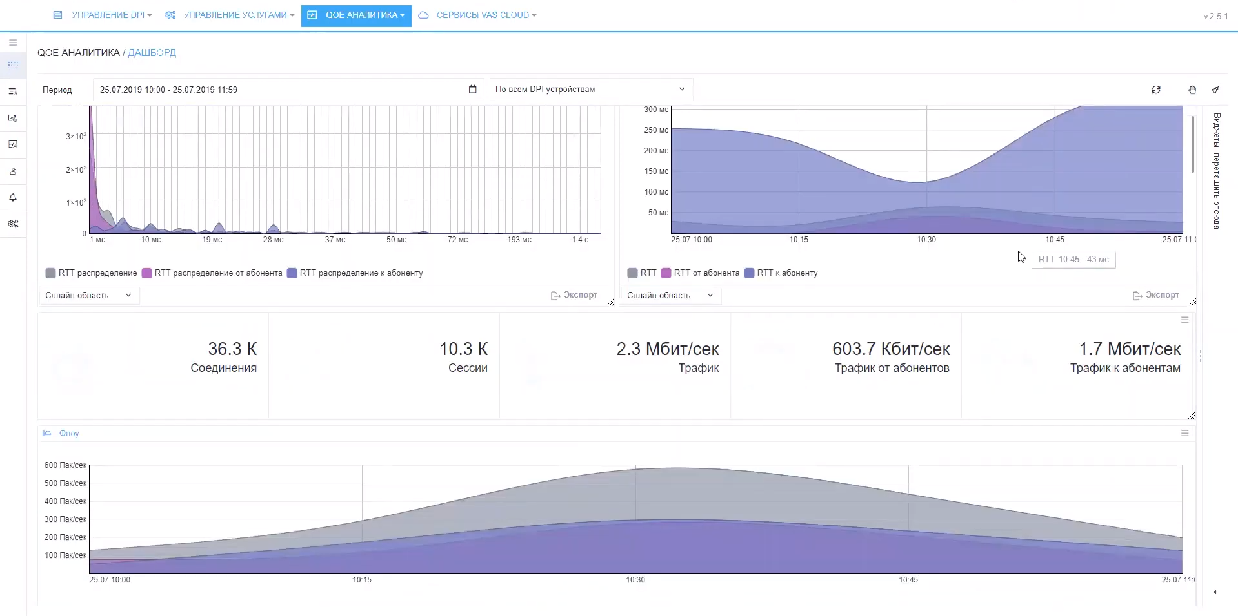
Task: Export the RTT distribution chart
Action: coord(574,295)
